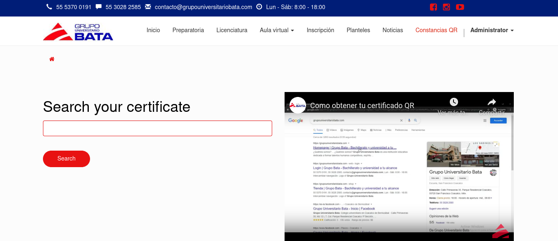Screen dimensions: 558x241
Task: Click the Watch later clock icon on the video
Action: (x=454, y=102)
